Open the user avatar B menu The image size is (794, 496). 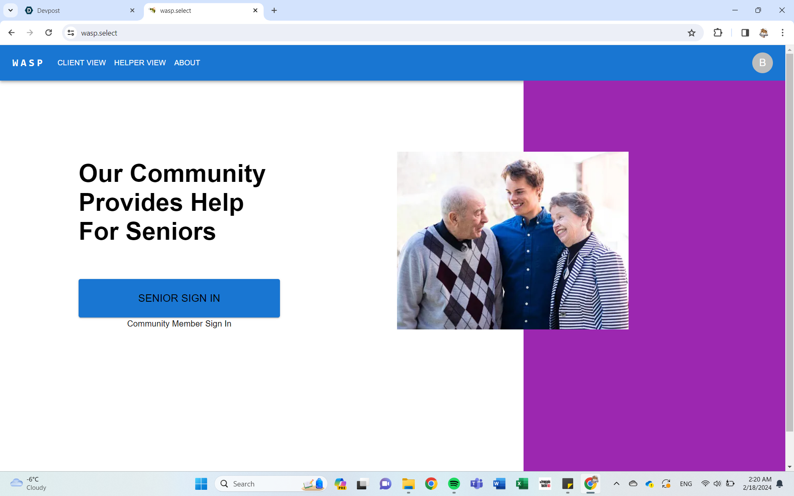click(x=762, y=63)
